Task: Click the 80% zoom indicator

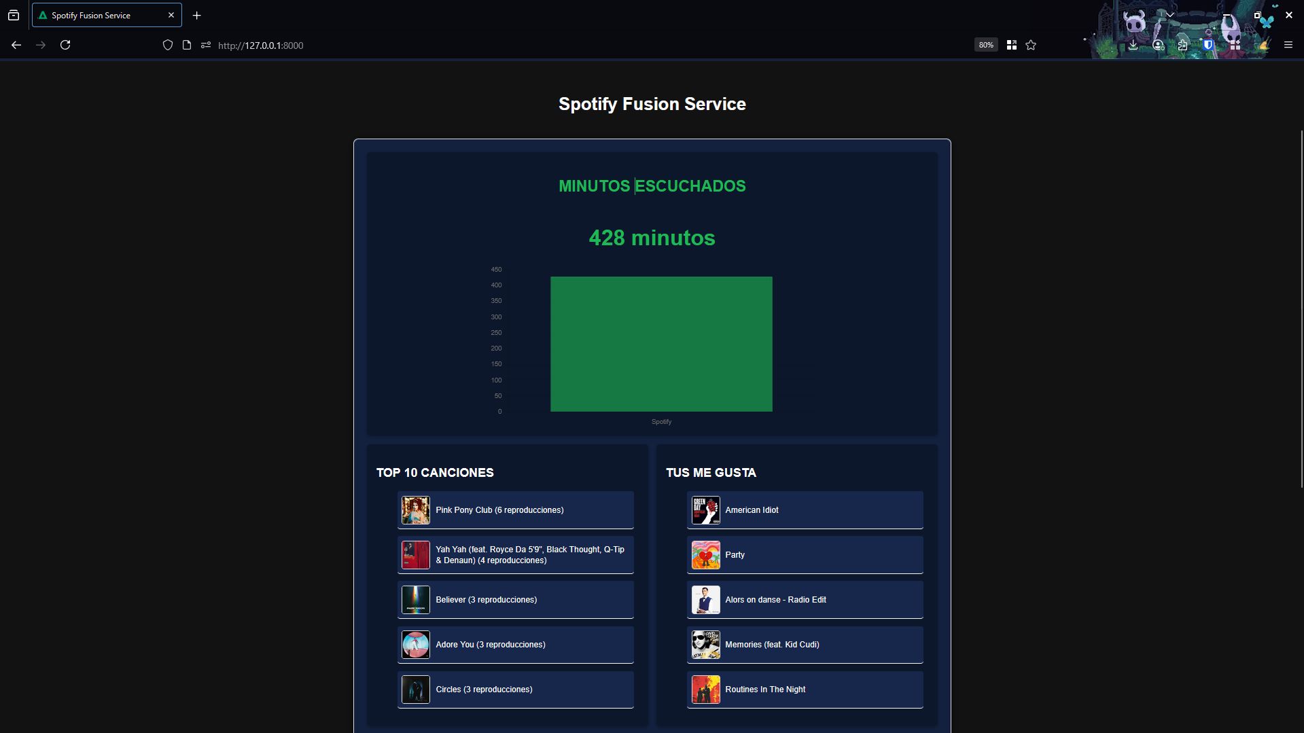Action: pyautogui.click(x=985, y=45)
